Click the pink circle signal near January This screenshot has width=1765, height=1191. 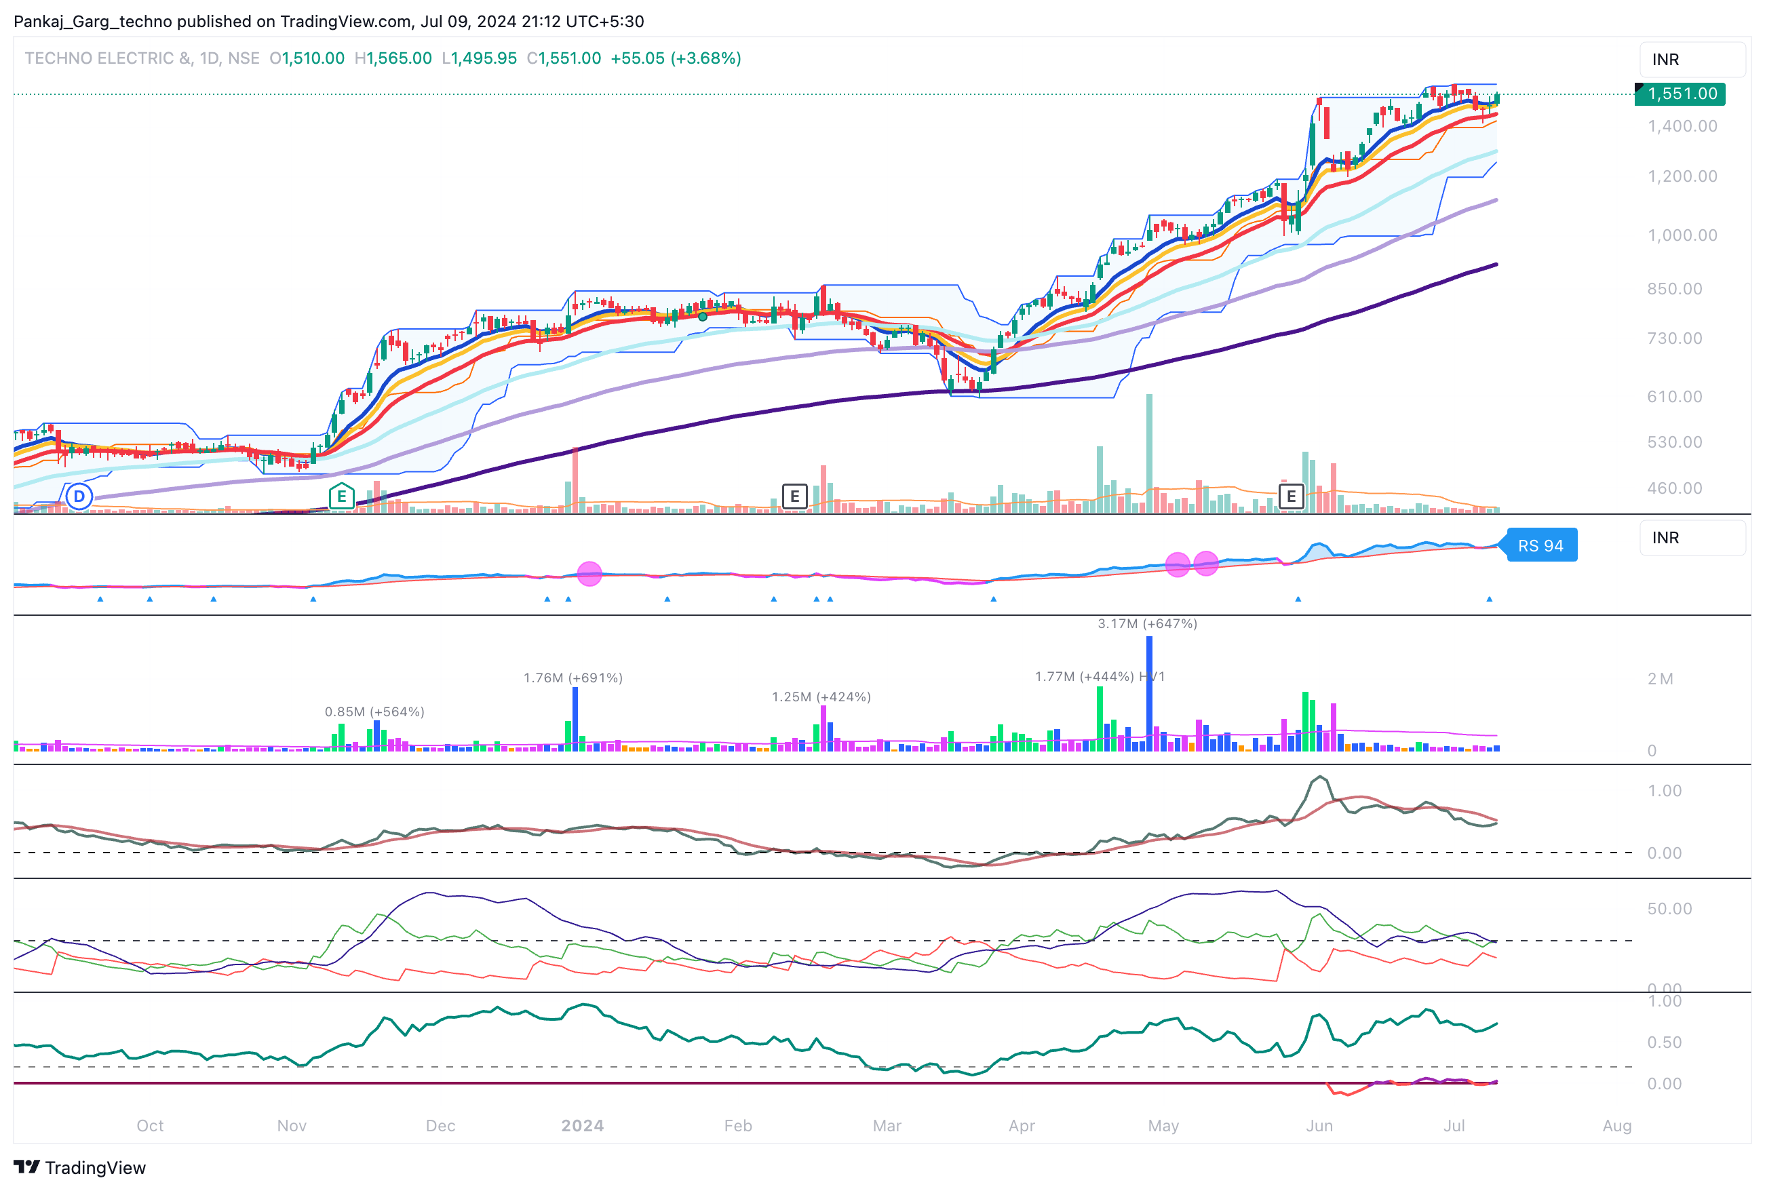[589, 574]
